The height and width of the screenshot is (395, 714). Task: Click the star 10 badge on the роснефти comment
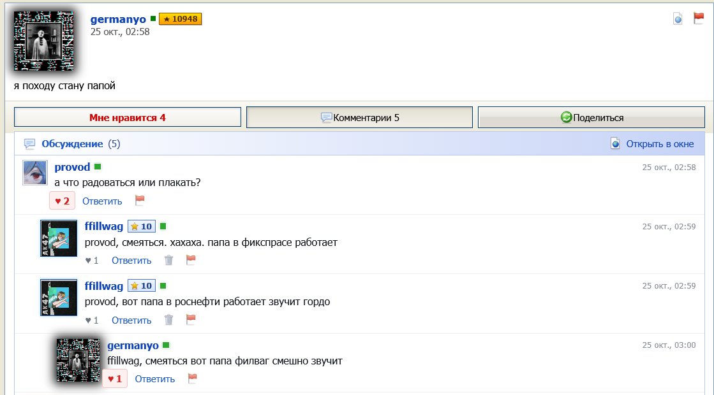tap(142, 286)
